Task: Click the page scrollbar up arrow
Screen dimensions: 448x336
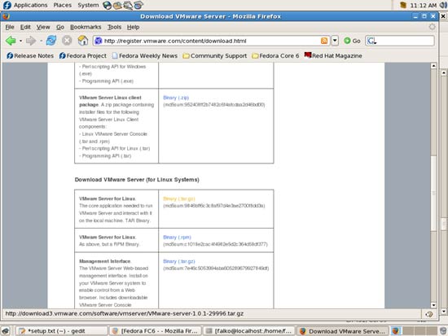Action: coord(433,66)
